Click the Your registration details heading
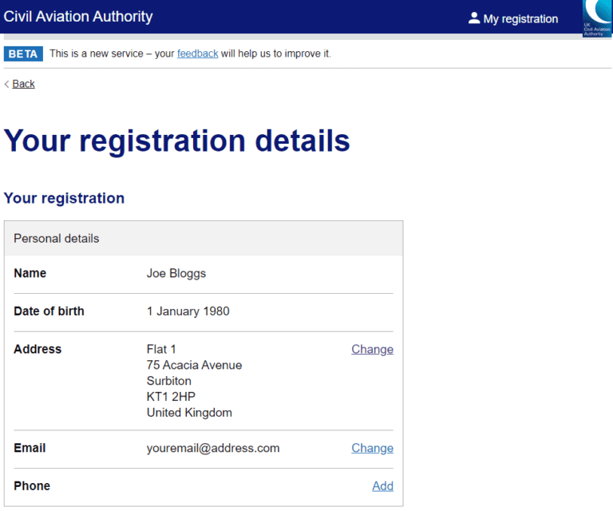Screen dimensions: 613x511 pos(177,141)
